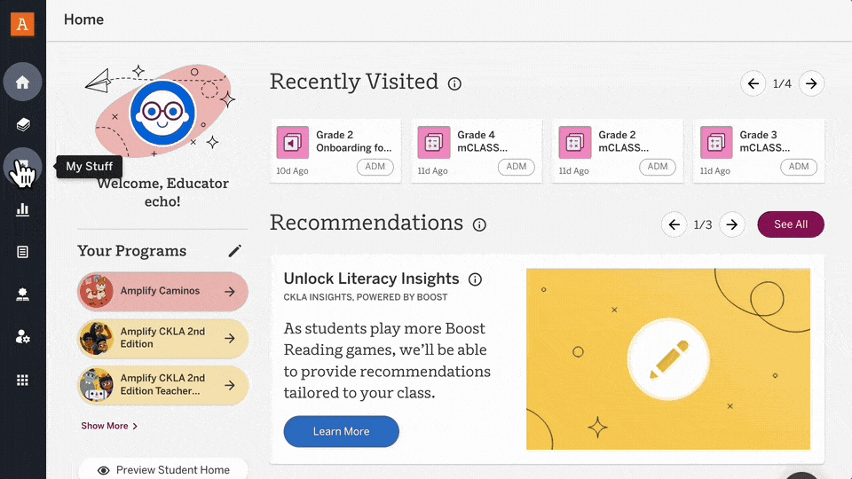Screen dimensions: 852x479
Task: Click the Amplify logo icon
Action: [22, 23]
